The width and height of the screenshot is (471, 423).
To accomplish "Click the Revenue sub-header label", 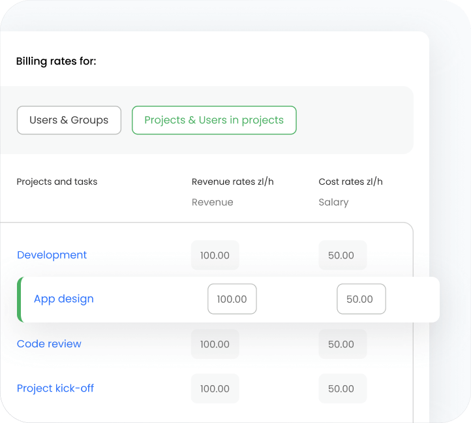I will [x=212, y=202].
